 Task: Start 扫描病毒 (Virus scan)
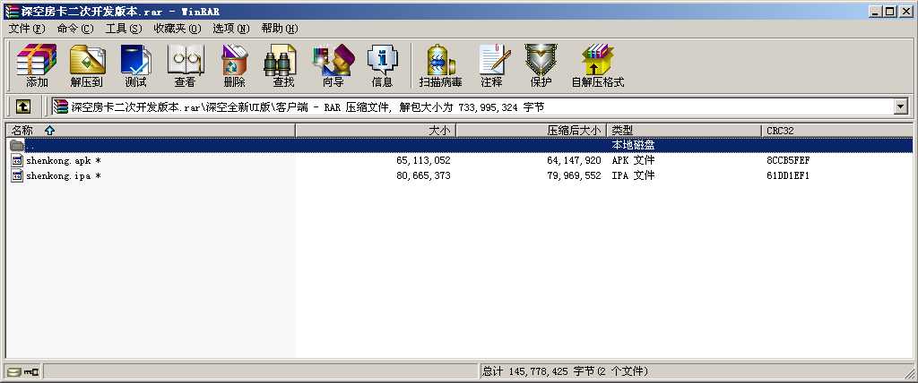(440, 65)
